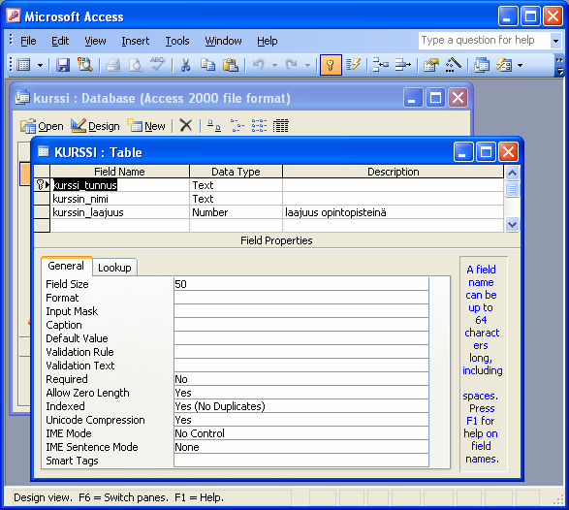Click the Number data type cell
Image resolution: width=569 pixels, height=510 pixels.
click(236, 212)
